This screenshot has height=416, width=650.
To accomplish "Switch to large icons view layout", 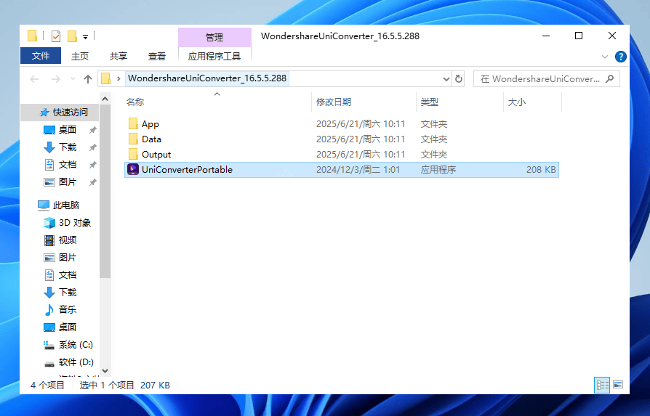I will tap(618, 385).
